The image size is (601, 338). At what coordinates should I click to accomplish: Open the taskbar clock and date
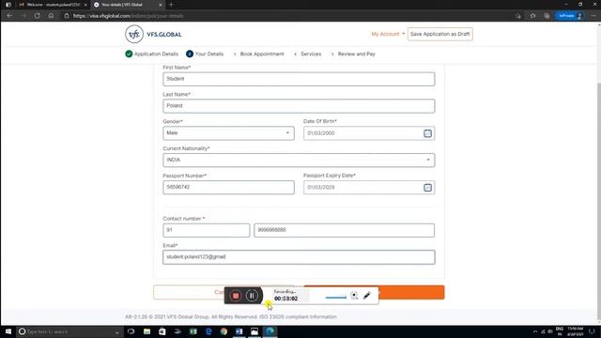tap(575, 331)
